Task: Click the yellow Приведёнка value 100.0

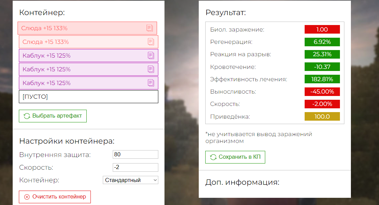Action: 322,117
